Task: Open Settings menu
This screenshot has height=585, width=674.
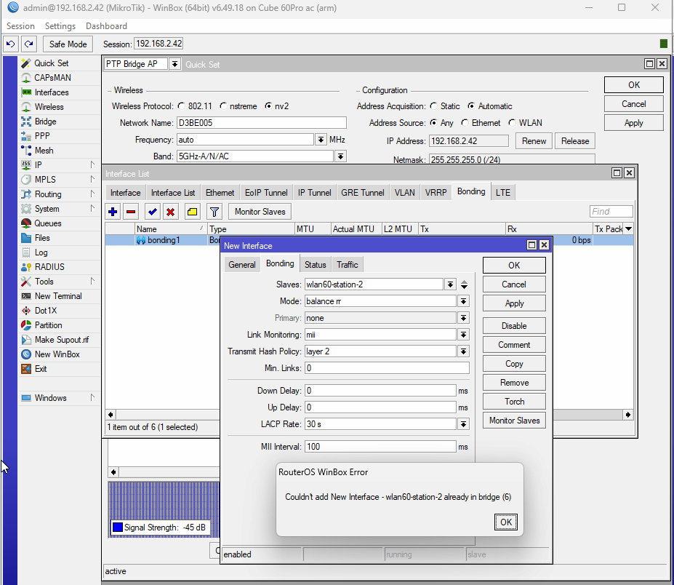Action: [60, 26]
